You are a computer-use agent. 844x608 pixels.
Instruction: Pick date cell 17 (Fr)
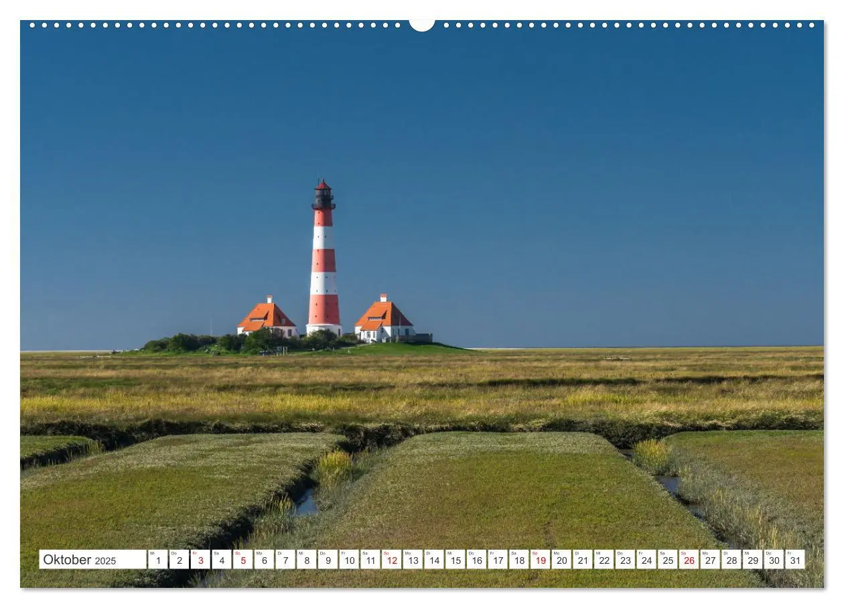click(x=497, y=560)
